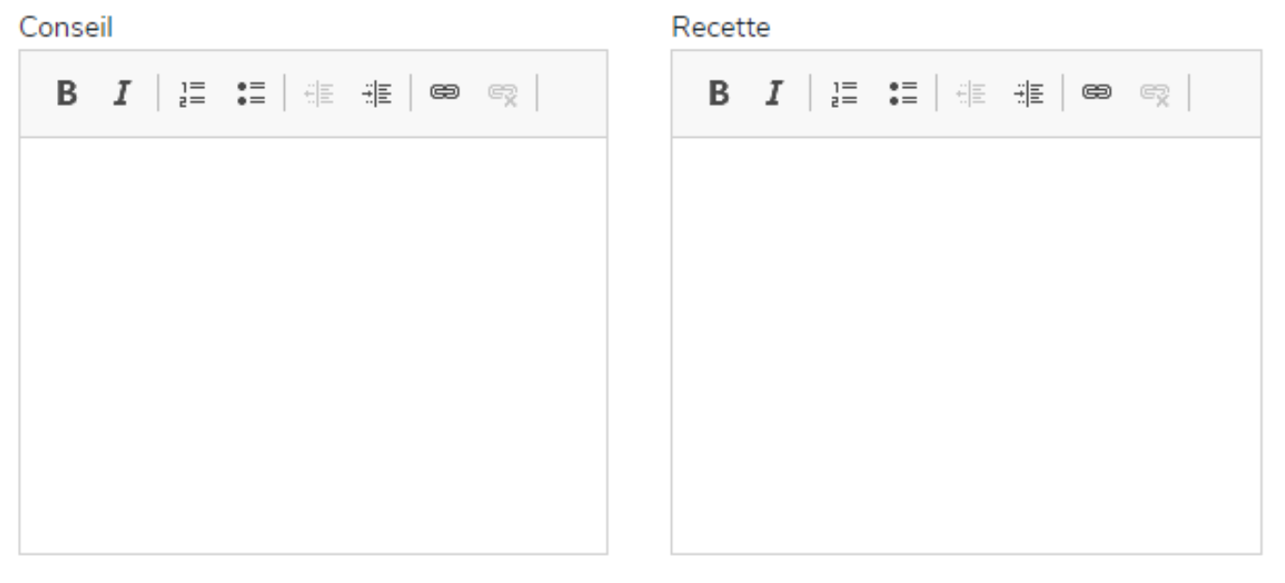Toggle Italic in the Conseil editor
This screenshot has height=583, width=1285.
(x=121, y=93)
